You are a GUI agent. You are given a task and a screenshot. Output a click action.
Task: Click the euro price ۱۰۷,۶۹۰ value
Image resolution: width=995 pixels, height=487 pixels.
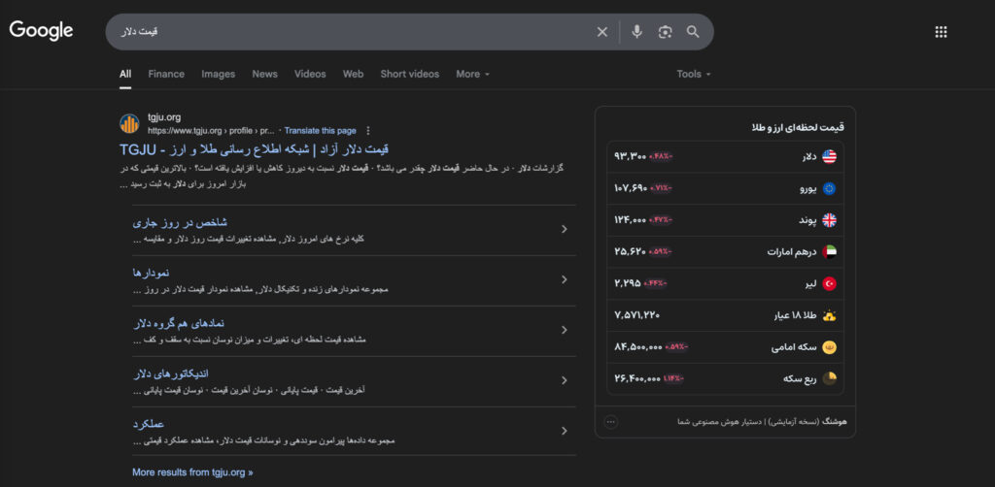[x=630, y=188]
